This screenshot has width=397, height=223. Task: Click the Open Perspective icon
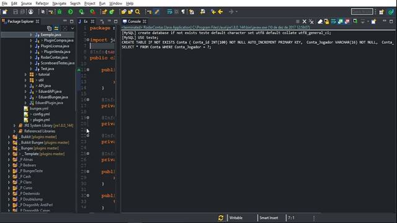point(381,12)
